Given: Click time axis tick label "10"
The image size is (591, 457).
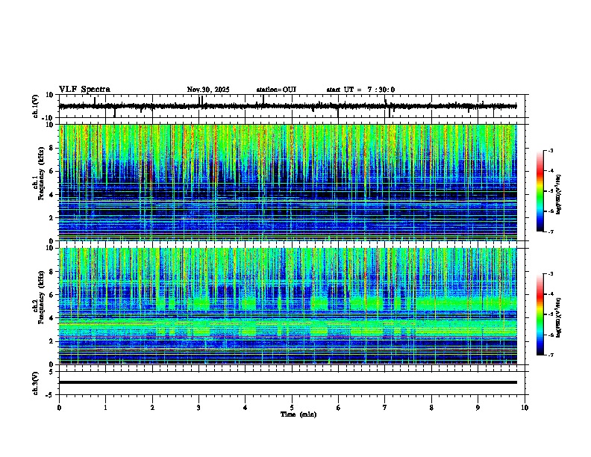Looking at the screenshot, I should pos(525,408).
